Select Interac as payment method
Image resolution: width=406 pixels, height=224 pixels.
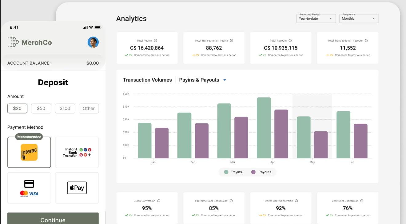pos(29,152)
